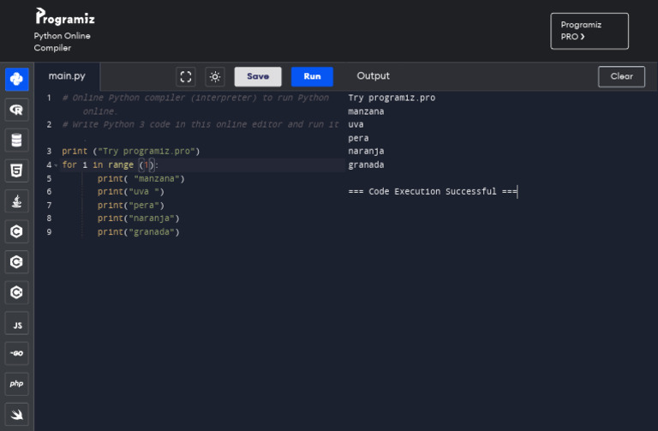Open the R language compiler icon
The height and width of the screenshot is (431, 658).
click(17, 110)
